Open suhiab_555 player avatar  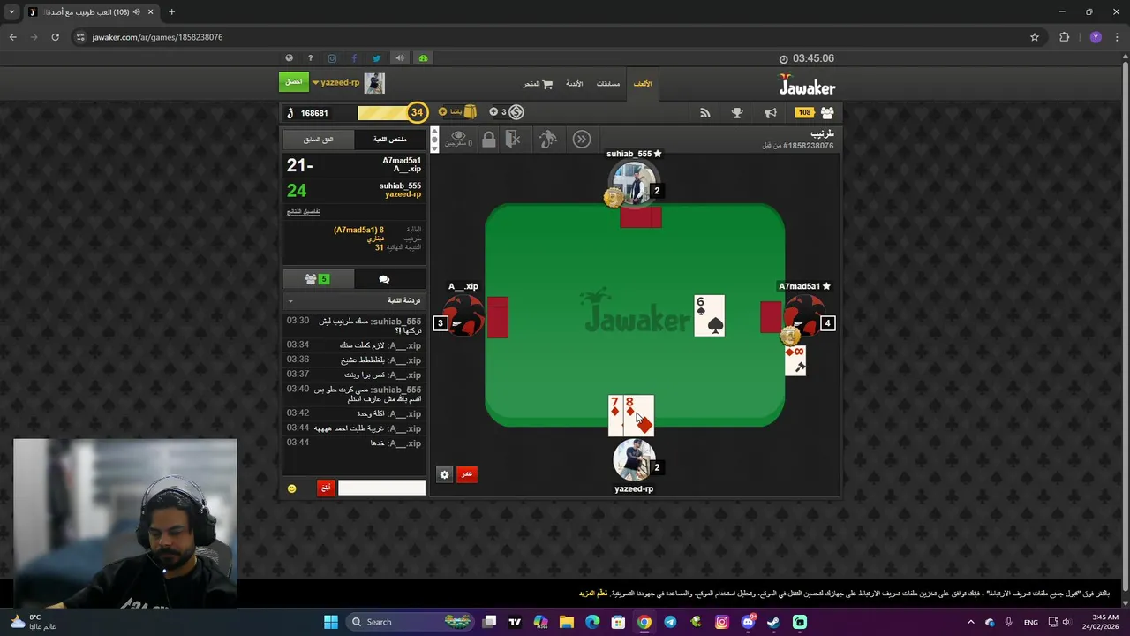coord(634,185)
